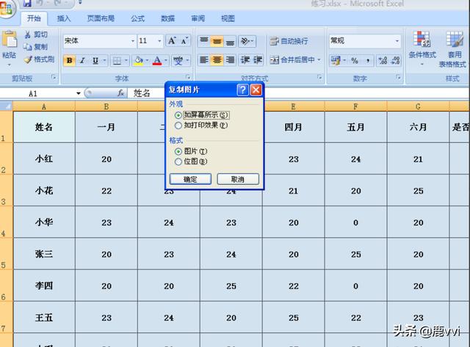Apply comma style

pos(368,60)
